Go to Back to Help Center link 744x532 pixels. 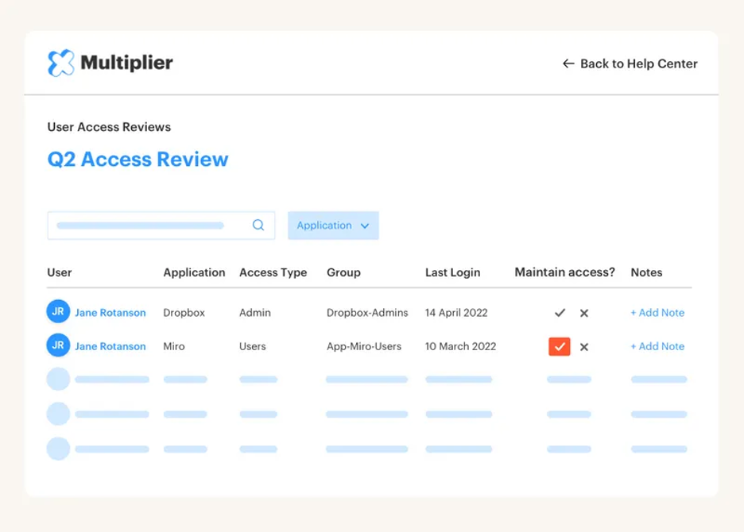(x=638, y=64)
